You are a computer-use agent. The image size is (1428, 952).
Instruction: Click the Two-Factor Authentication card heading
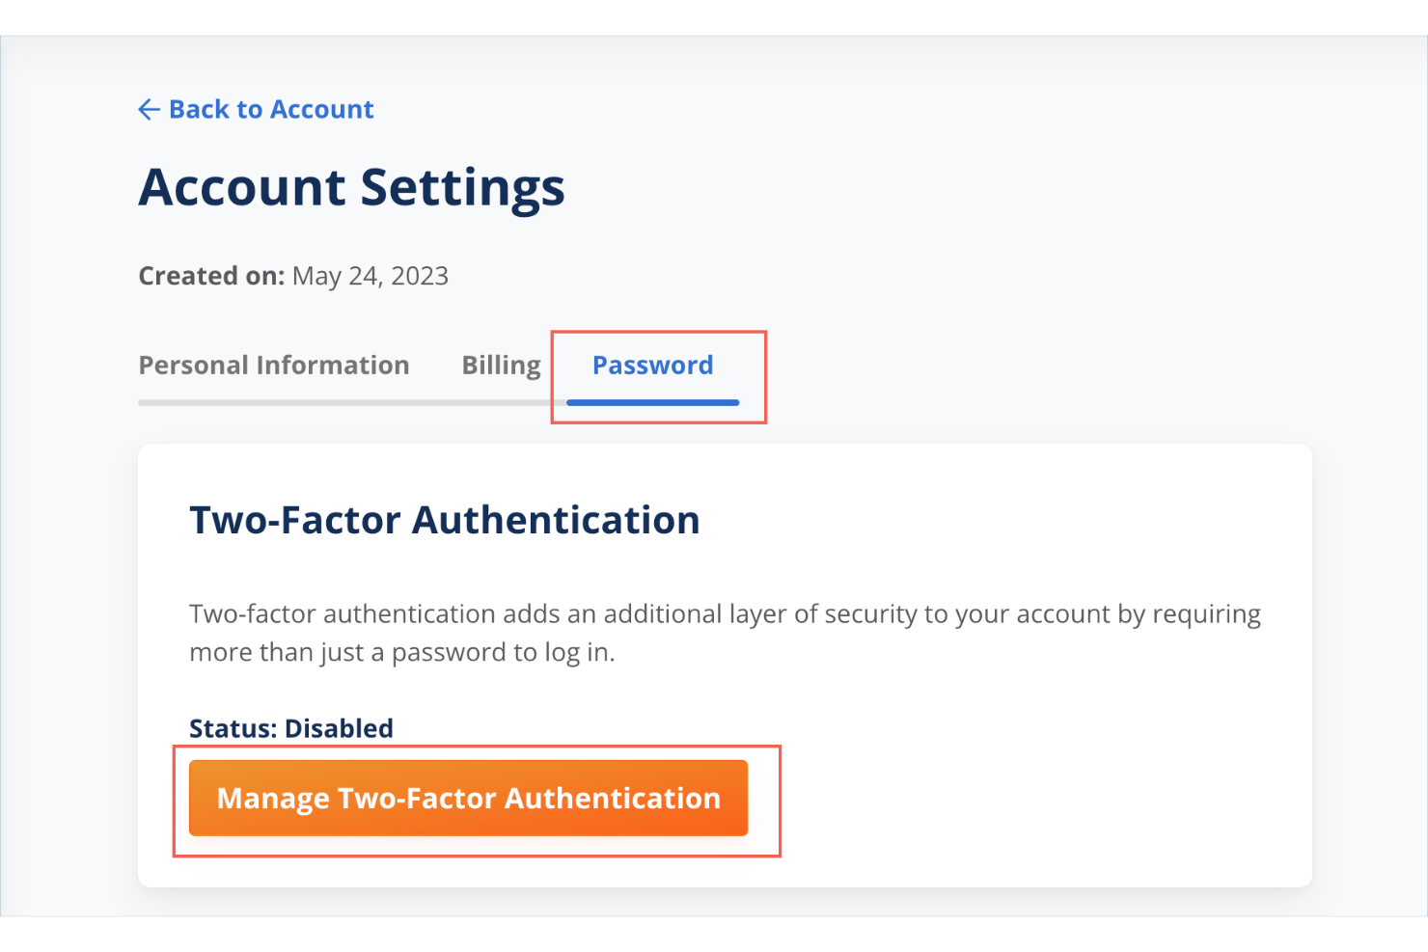pyautogui.click(x=444, y=521)
